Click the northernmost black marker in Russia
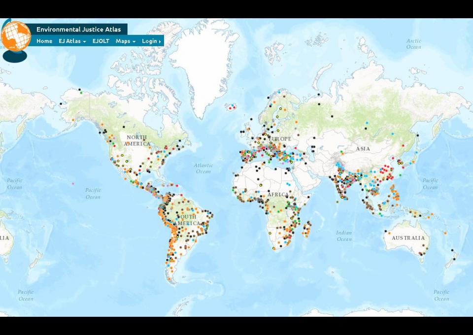 (x=319, y=94)
